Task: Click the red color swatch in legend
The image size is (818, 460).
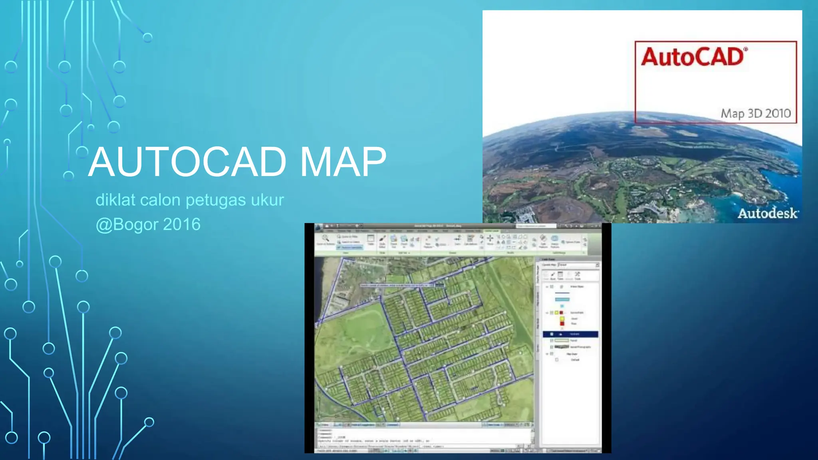Action: click(x=562, y=323)
